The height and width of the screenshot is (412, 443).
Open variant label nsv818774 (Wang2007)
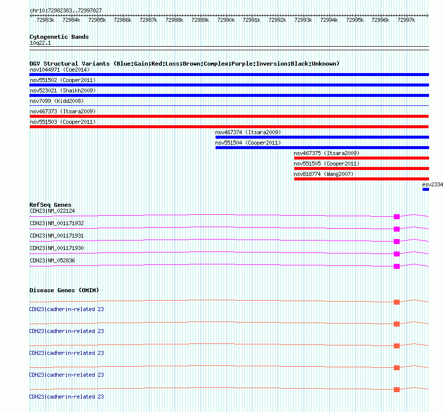(x=324, y=174)
